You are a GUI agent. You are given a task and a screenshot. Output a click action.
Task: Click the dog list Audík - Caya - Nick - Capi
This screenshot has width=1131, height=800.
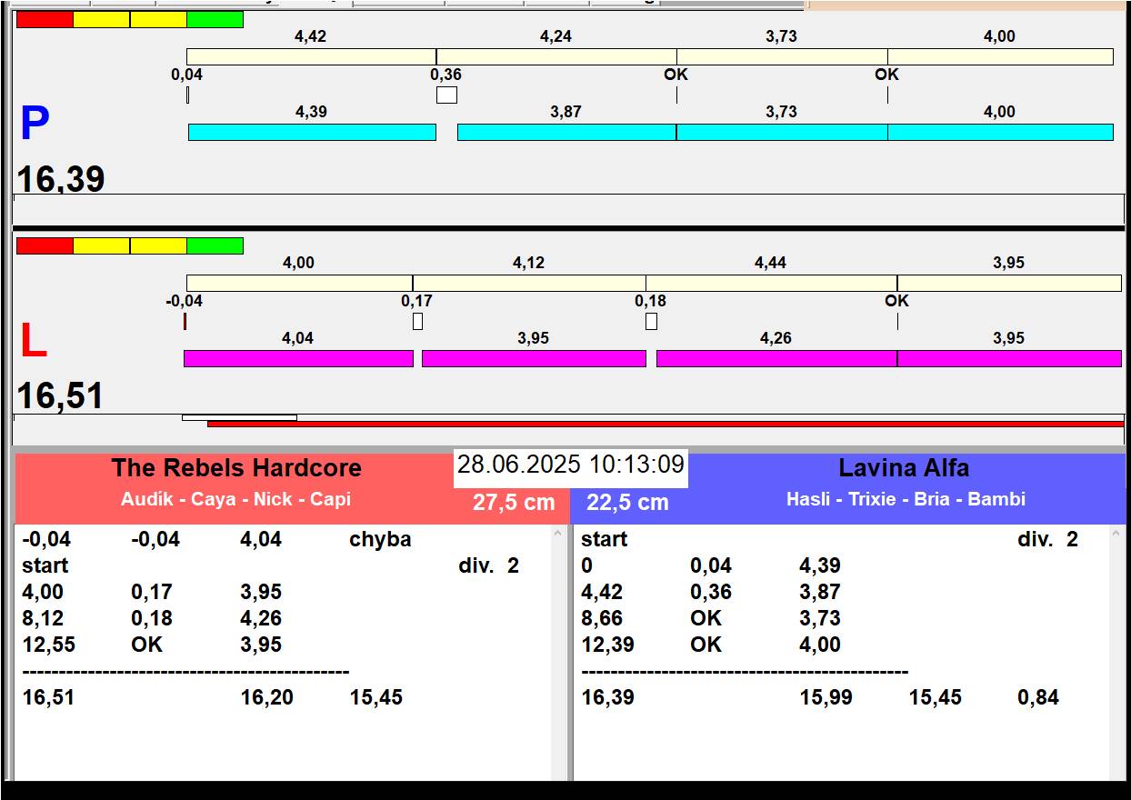[x=235, y=499]
